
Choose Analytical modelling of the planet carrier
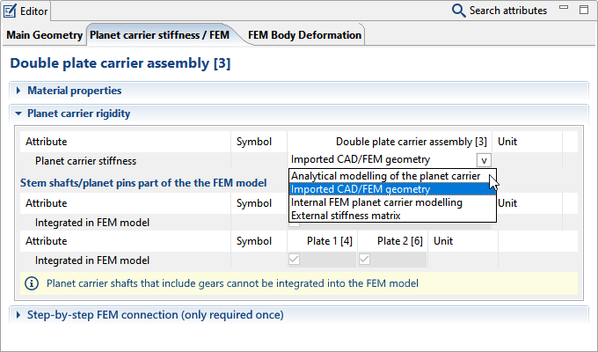click(385, 176)
